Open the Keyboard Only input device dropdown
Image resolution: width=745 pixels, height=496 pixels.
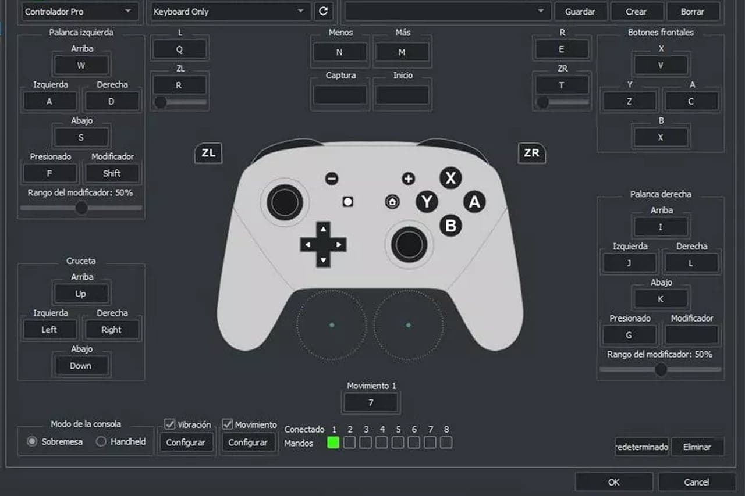coord(228,11)
